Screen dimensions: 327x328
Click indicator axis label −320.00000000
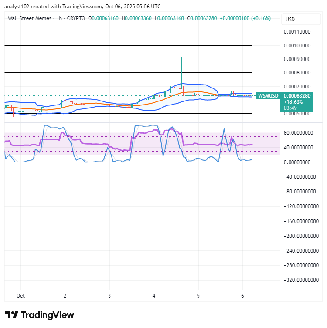(301, 280)
